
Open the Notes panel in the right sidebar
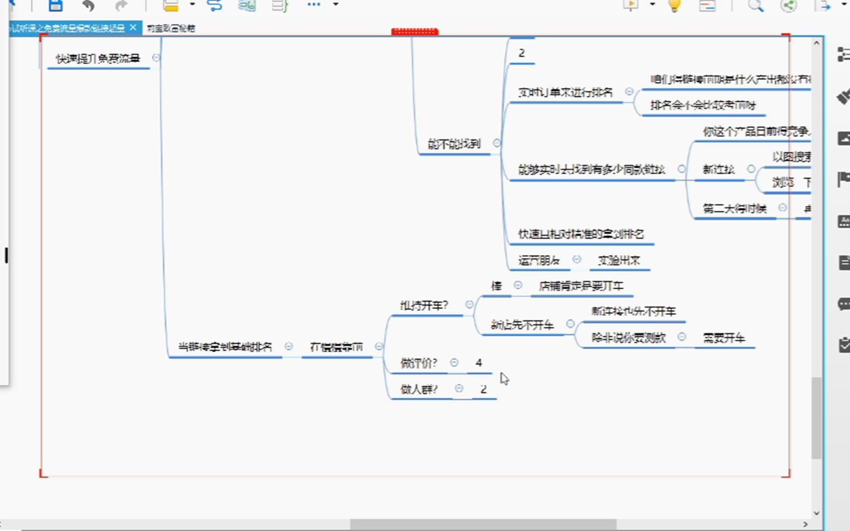843,263
